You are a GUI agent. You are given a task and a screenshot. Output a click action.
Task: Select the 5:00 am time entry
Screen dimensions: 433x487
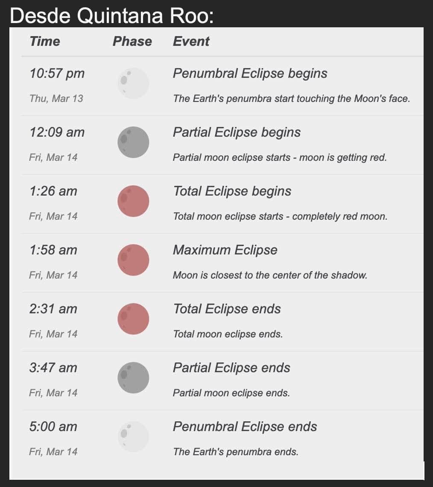(53, 426)
